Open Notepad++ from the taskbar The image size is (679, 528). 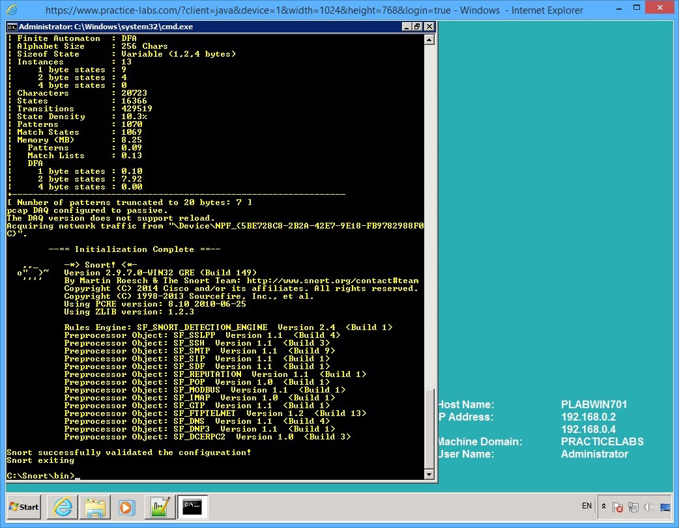(x=160, y=507)
